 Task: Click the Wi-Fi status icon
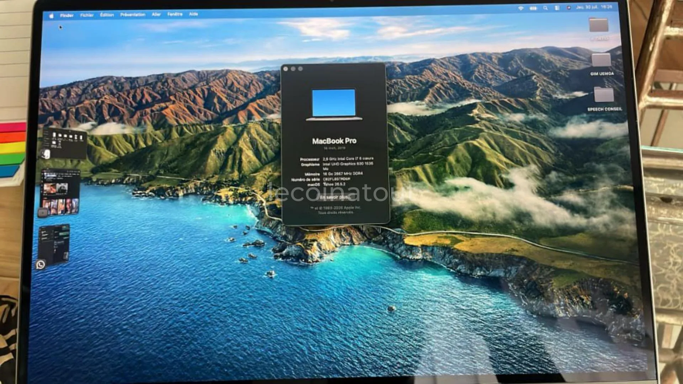(521, 8)
